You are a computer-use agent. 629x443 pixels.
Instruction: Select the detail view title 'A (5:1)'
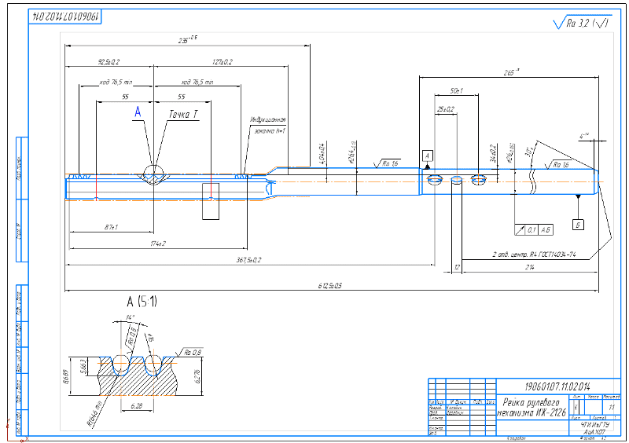pyautogui.click(x=142, y=302)
